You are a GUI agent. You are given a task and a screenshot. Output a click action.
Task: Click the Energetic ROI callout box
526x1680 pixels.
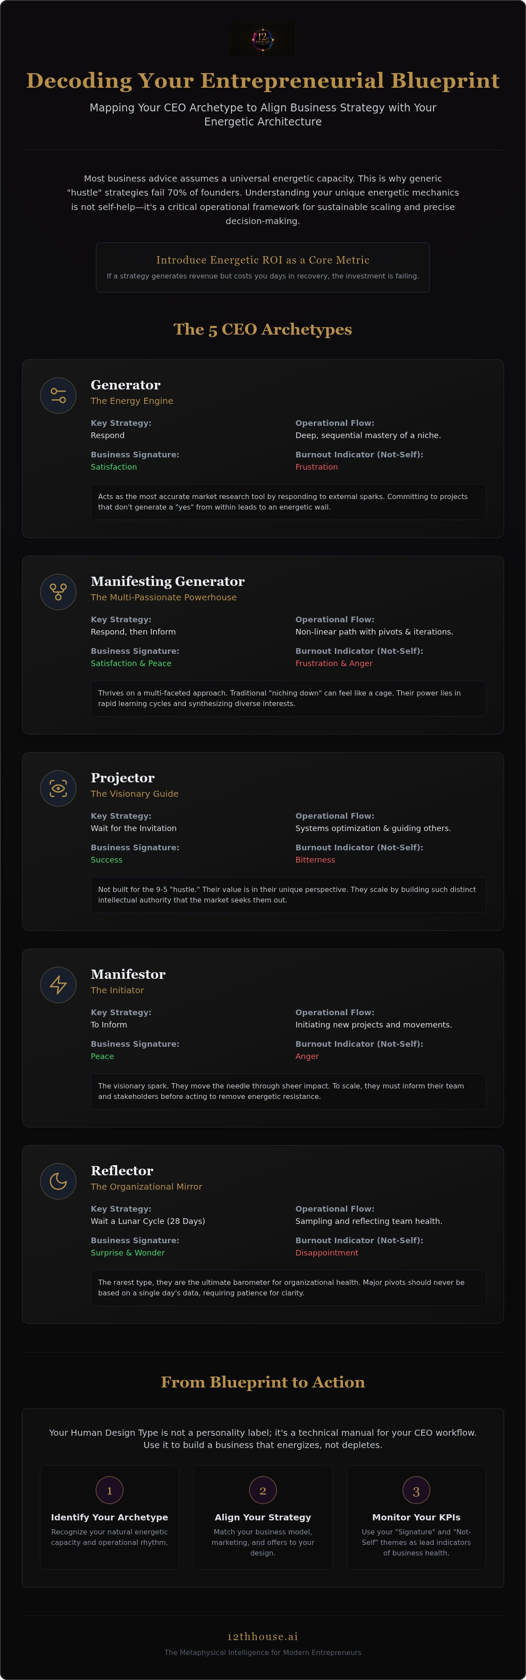pos(263,268)
